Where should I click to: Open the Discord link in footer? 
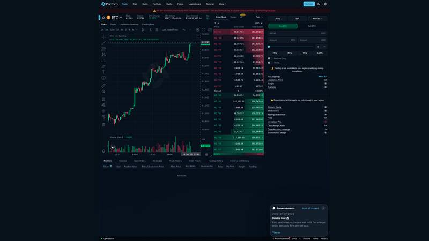point(306,238)
